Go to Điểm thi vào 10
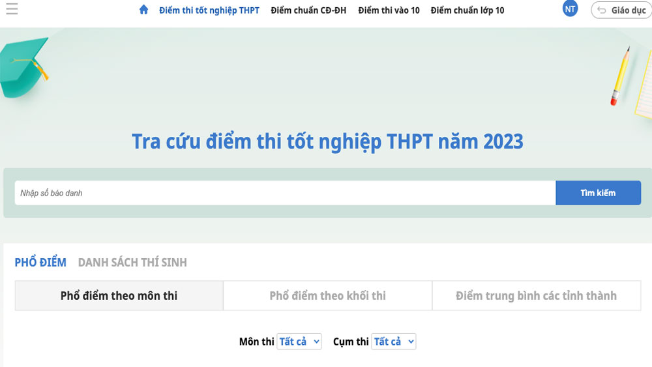 click(x=389, y=10)
